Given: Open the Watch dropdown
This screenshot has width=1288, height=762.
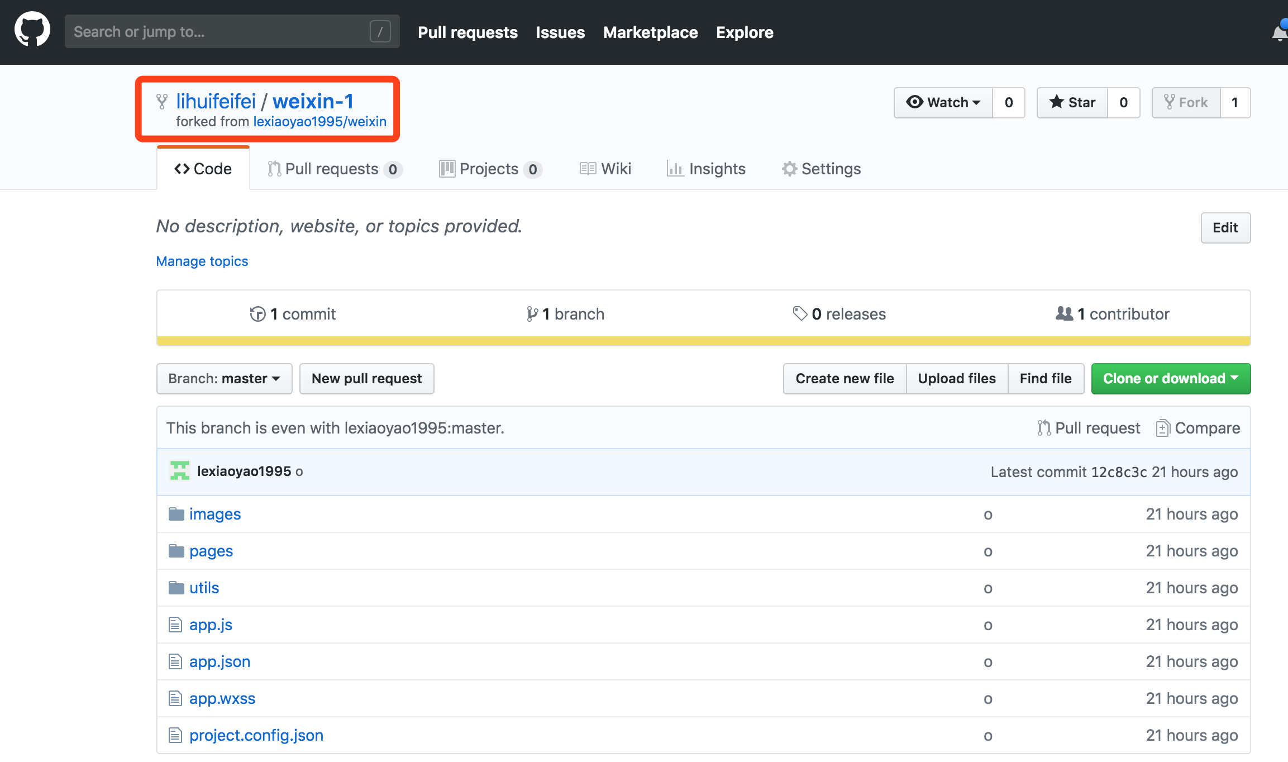Looking at the screenshot, I should tap(943, 103).
